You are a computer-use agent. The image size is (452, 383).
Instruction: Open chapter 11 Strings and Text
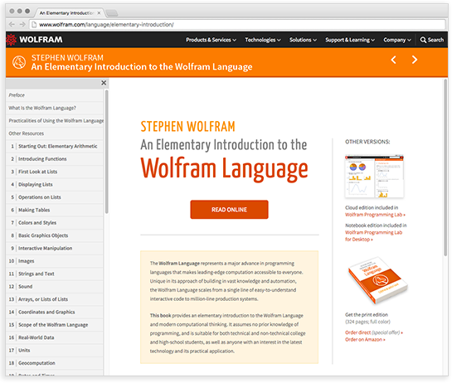tap(55, 274)
